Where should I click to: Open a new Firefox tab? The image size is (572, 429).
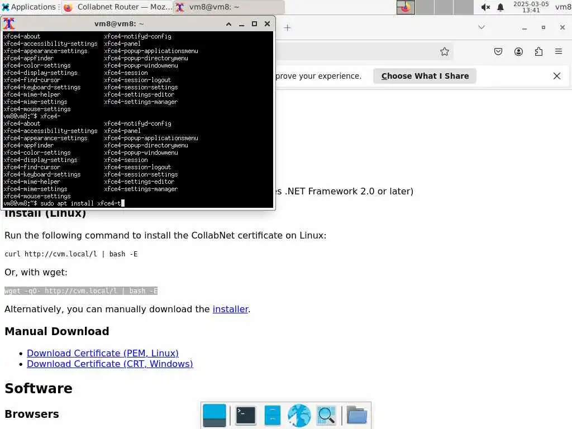(x=287, y=28)
